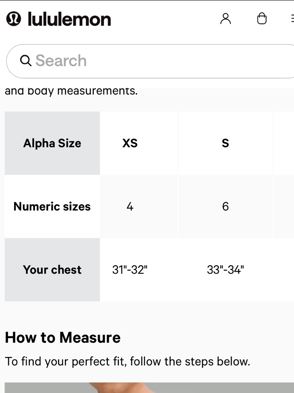Select the S size cell

(x=225, y=143)
